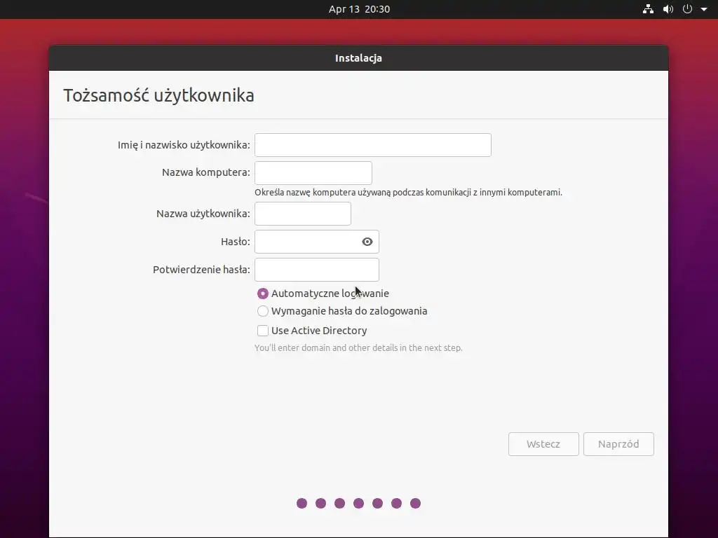Open the volume speaker icon in top bar
The height and width of the screenshot is (538, 718).
pyautogui.click(x=668, y=8)
